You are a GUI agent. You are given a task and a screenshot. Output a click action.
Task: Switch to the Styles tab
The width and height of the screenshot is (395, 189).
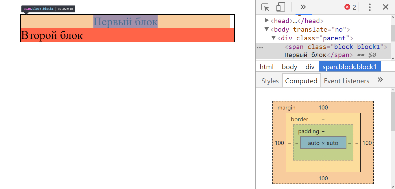coord(270,81)
